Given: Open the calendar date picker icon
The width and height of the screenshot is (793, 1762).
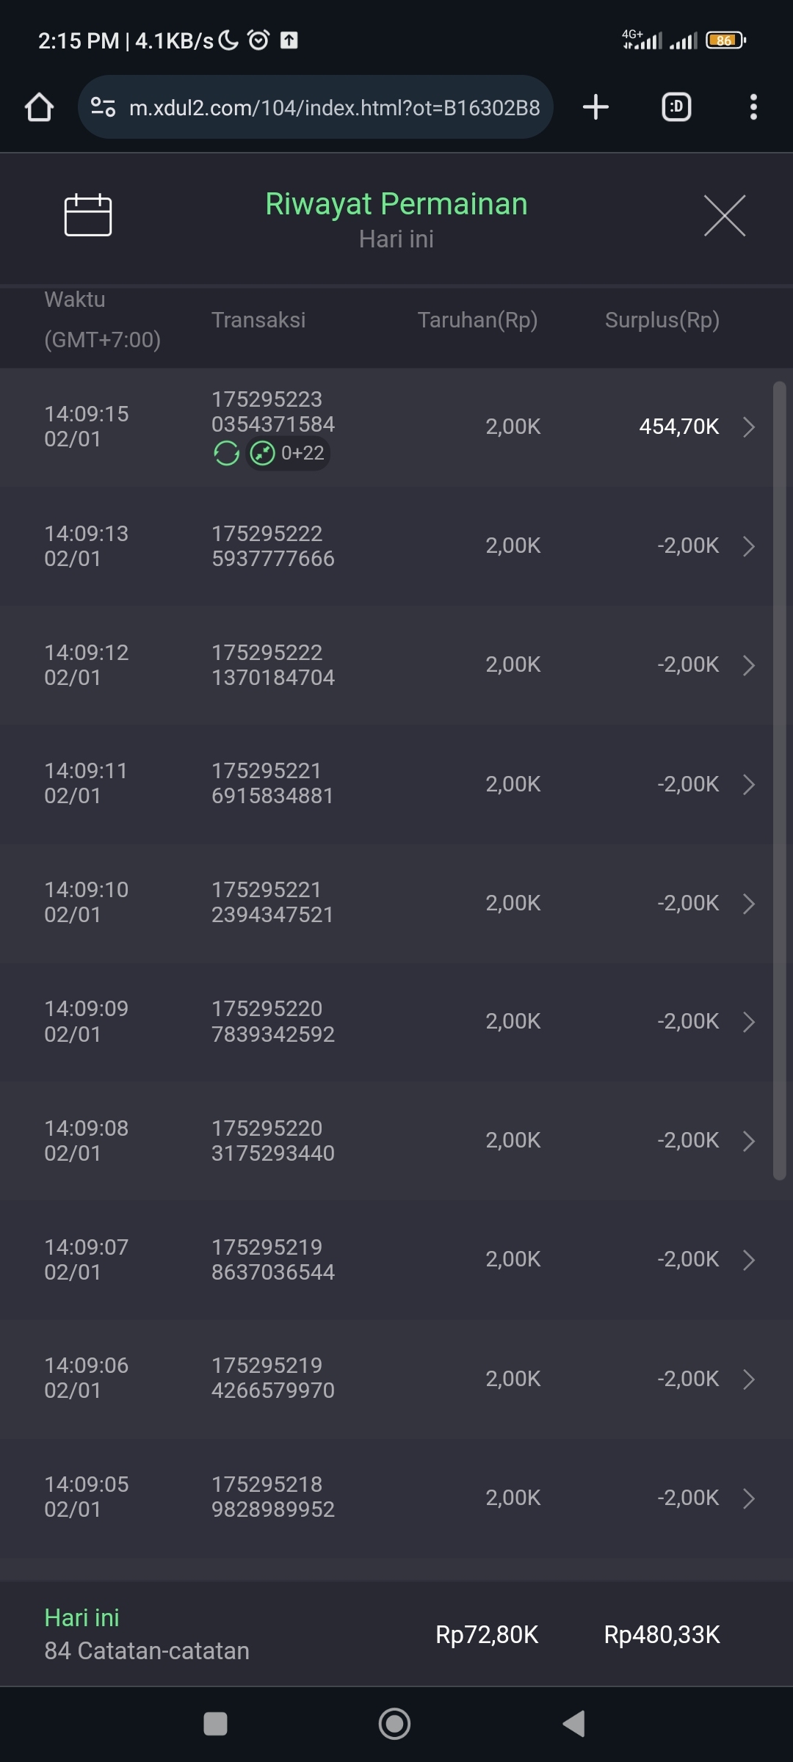Looking at the screenshot, I should point(88,215).
